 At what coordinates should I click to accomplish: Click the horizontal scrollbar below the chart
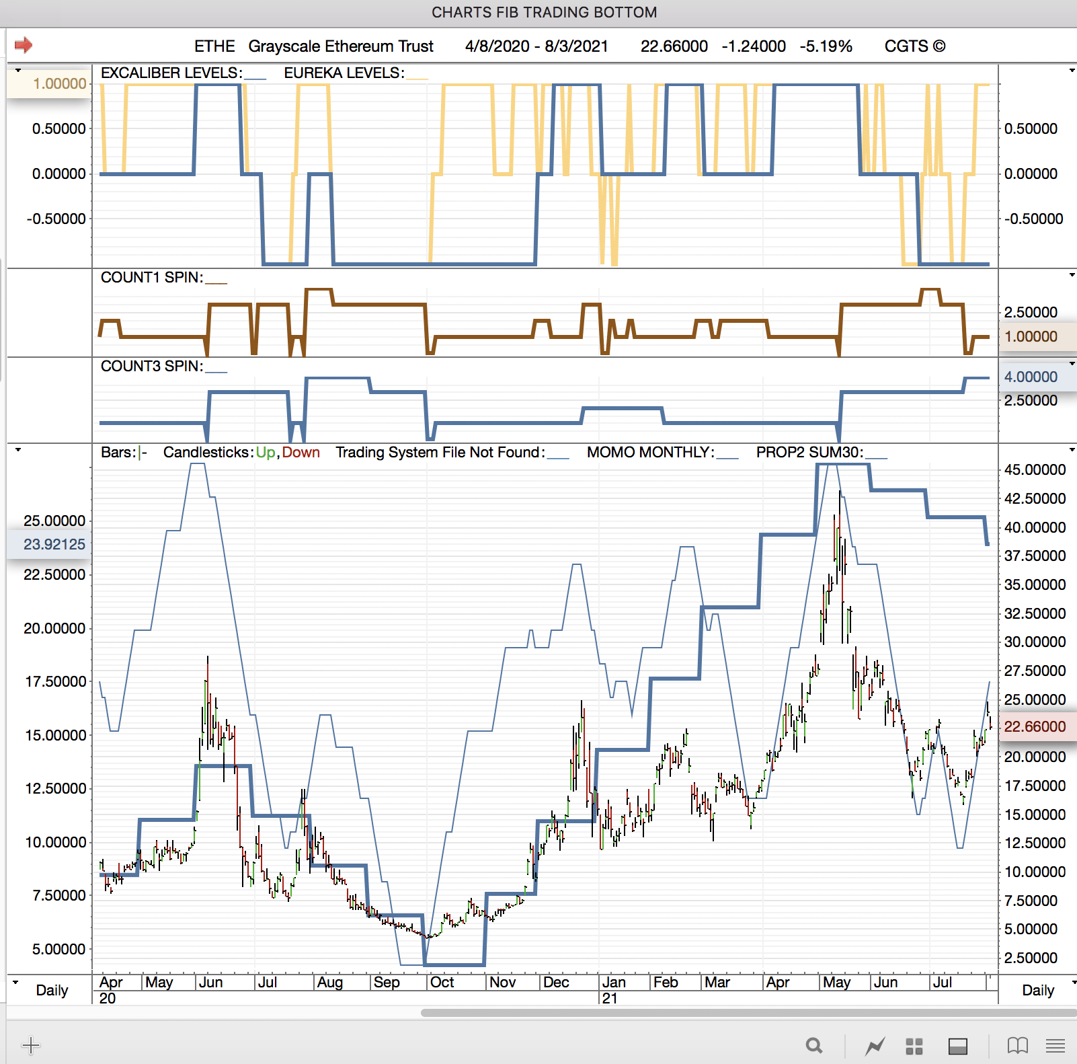tap(748, 1013)
